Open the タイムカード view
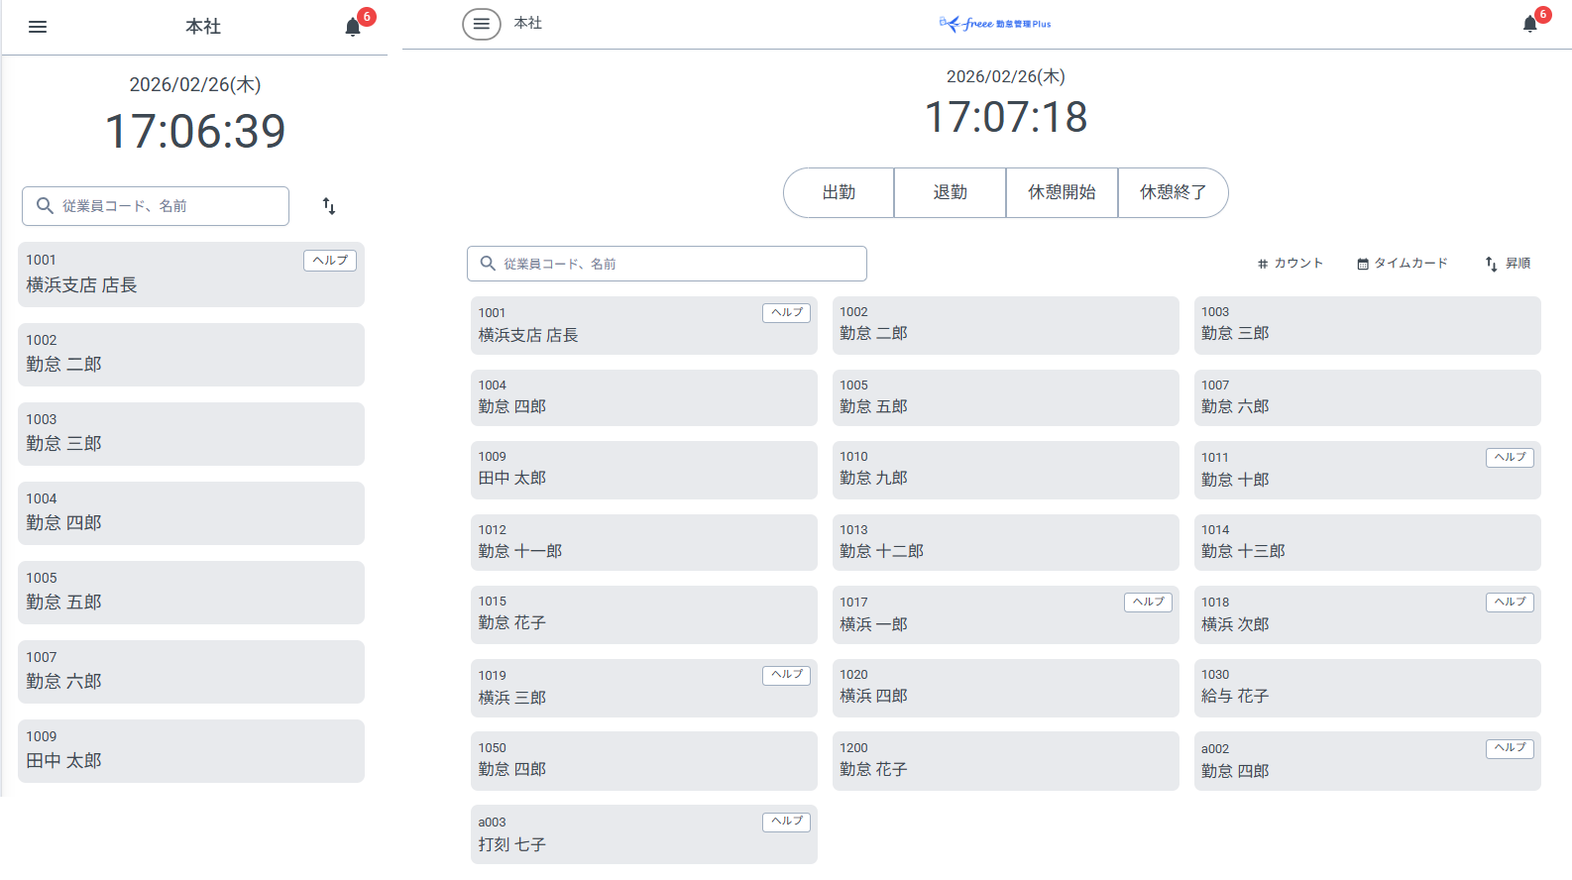The image size is (1572, 880). 1403,264
